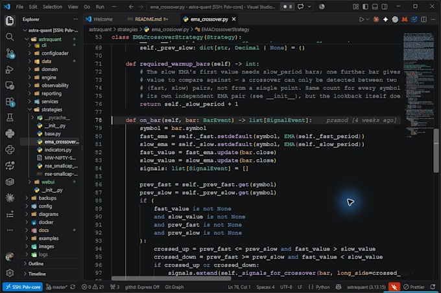The width and height of the screenshot is (441, 293).
Task: Open the File menu
Action: point(19,6)
